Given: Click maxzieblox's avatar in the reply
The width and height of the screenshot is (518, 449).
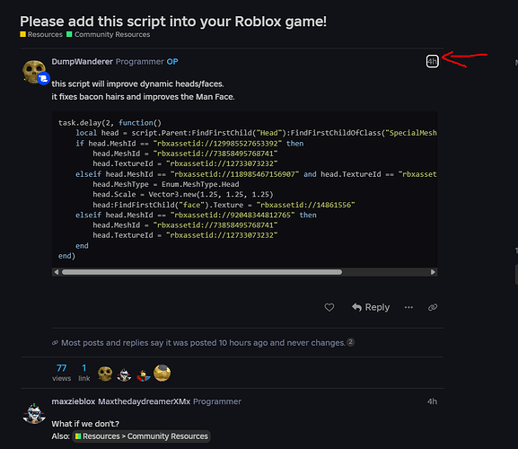Looking at the screenshot, I should point(34,413).
